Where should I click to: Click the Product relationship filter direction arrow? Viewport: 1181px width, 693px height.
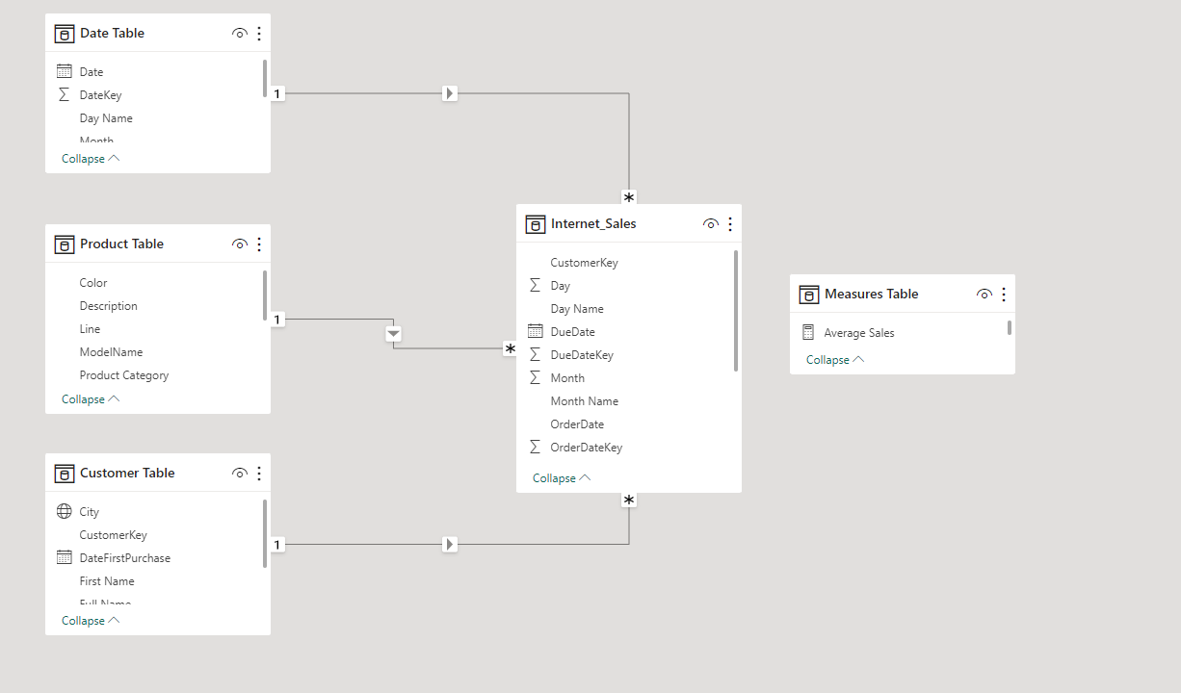(x=393, y=334)
